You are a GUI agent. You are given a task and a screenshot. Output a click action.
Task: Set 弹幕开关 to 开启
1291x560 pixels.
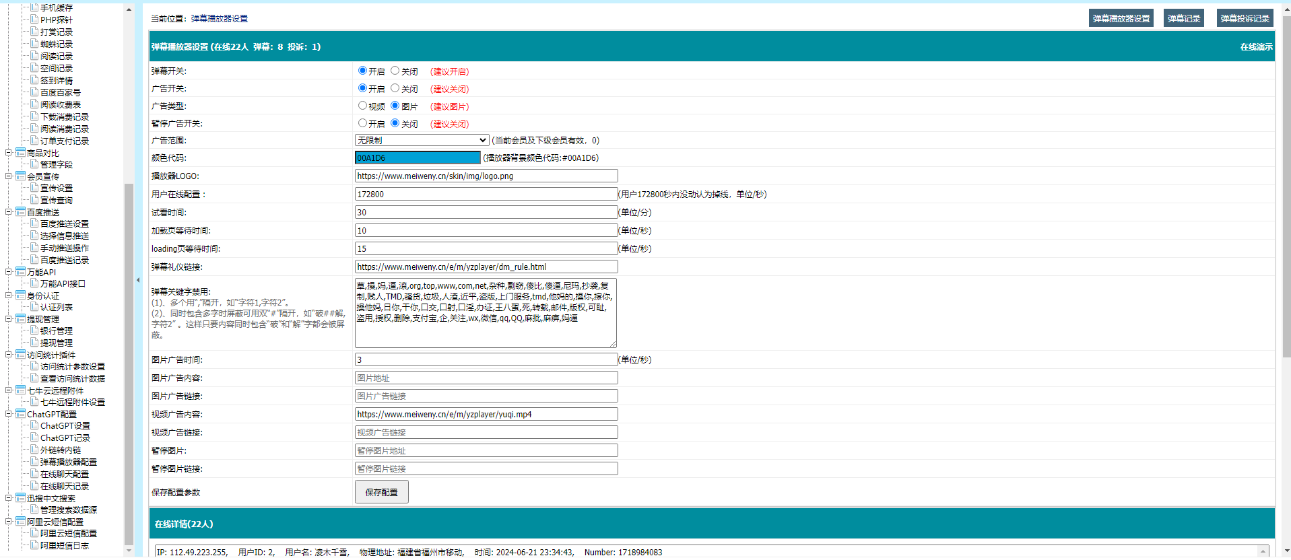pyautogui.click(x=362, y=71)
